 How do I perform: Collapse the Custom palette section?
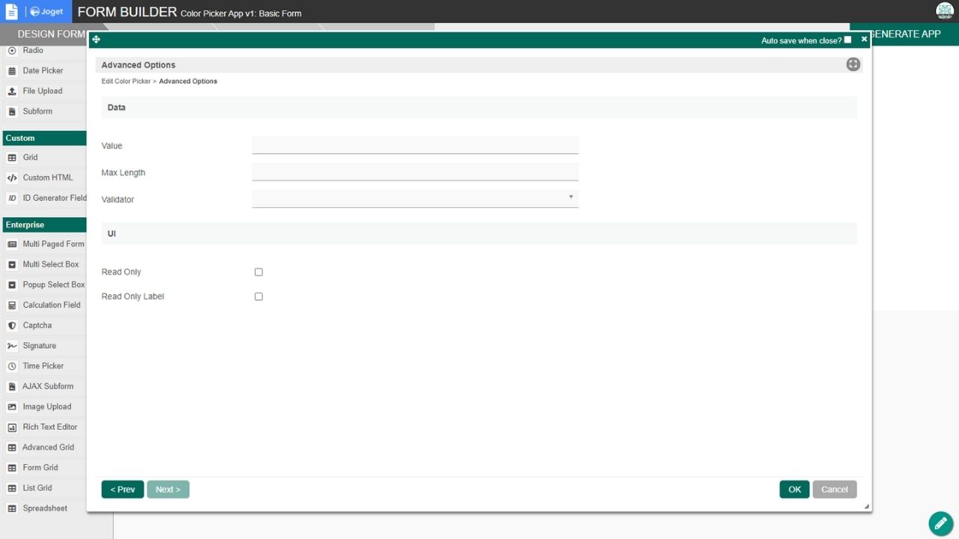[x=44, y=138]
